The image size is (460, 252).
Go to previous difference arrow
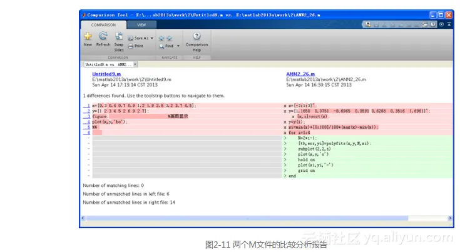(x=161, y=38)
